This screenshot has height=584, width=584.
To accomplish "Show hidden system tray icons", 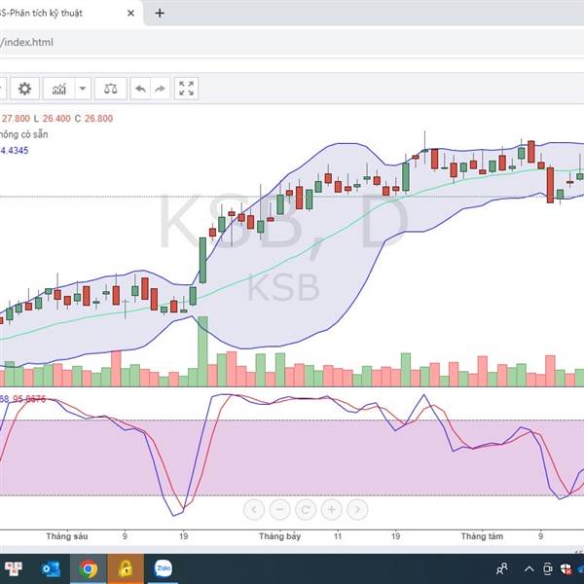I will (x=529, y=568).
